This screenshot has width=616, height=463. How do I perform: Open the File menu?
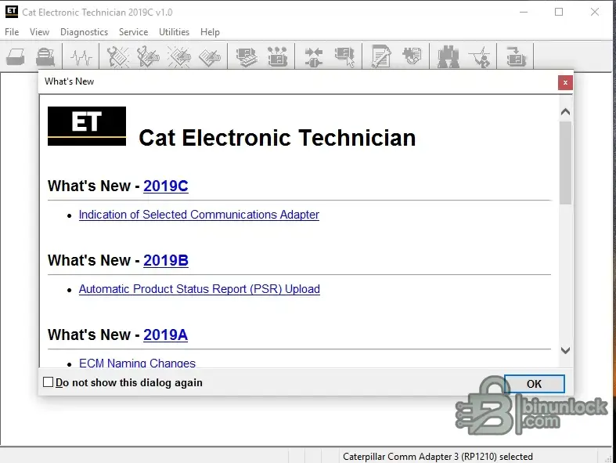click(12, 32)
